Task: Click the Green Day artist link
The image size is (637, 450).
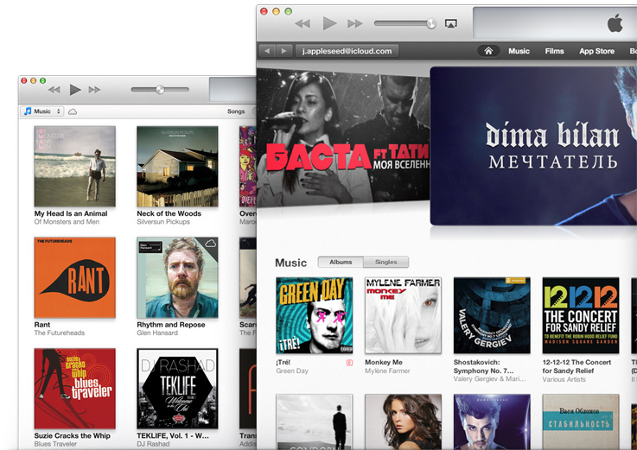Action: click(292, 371)
